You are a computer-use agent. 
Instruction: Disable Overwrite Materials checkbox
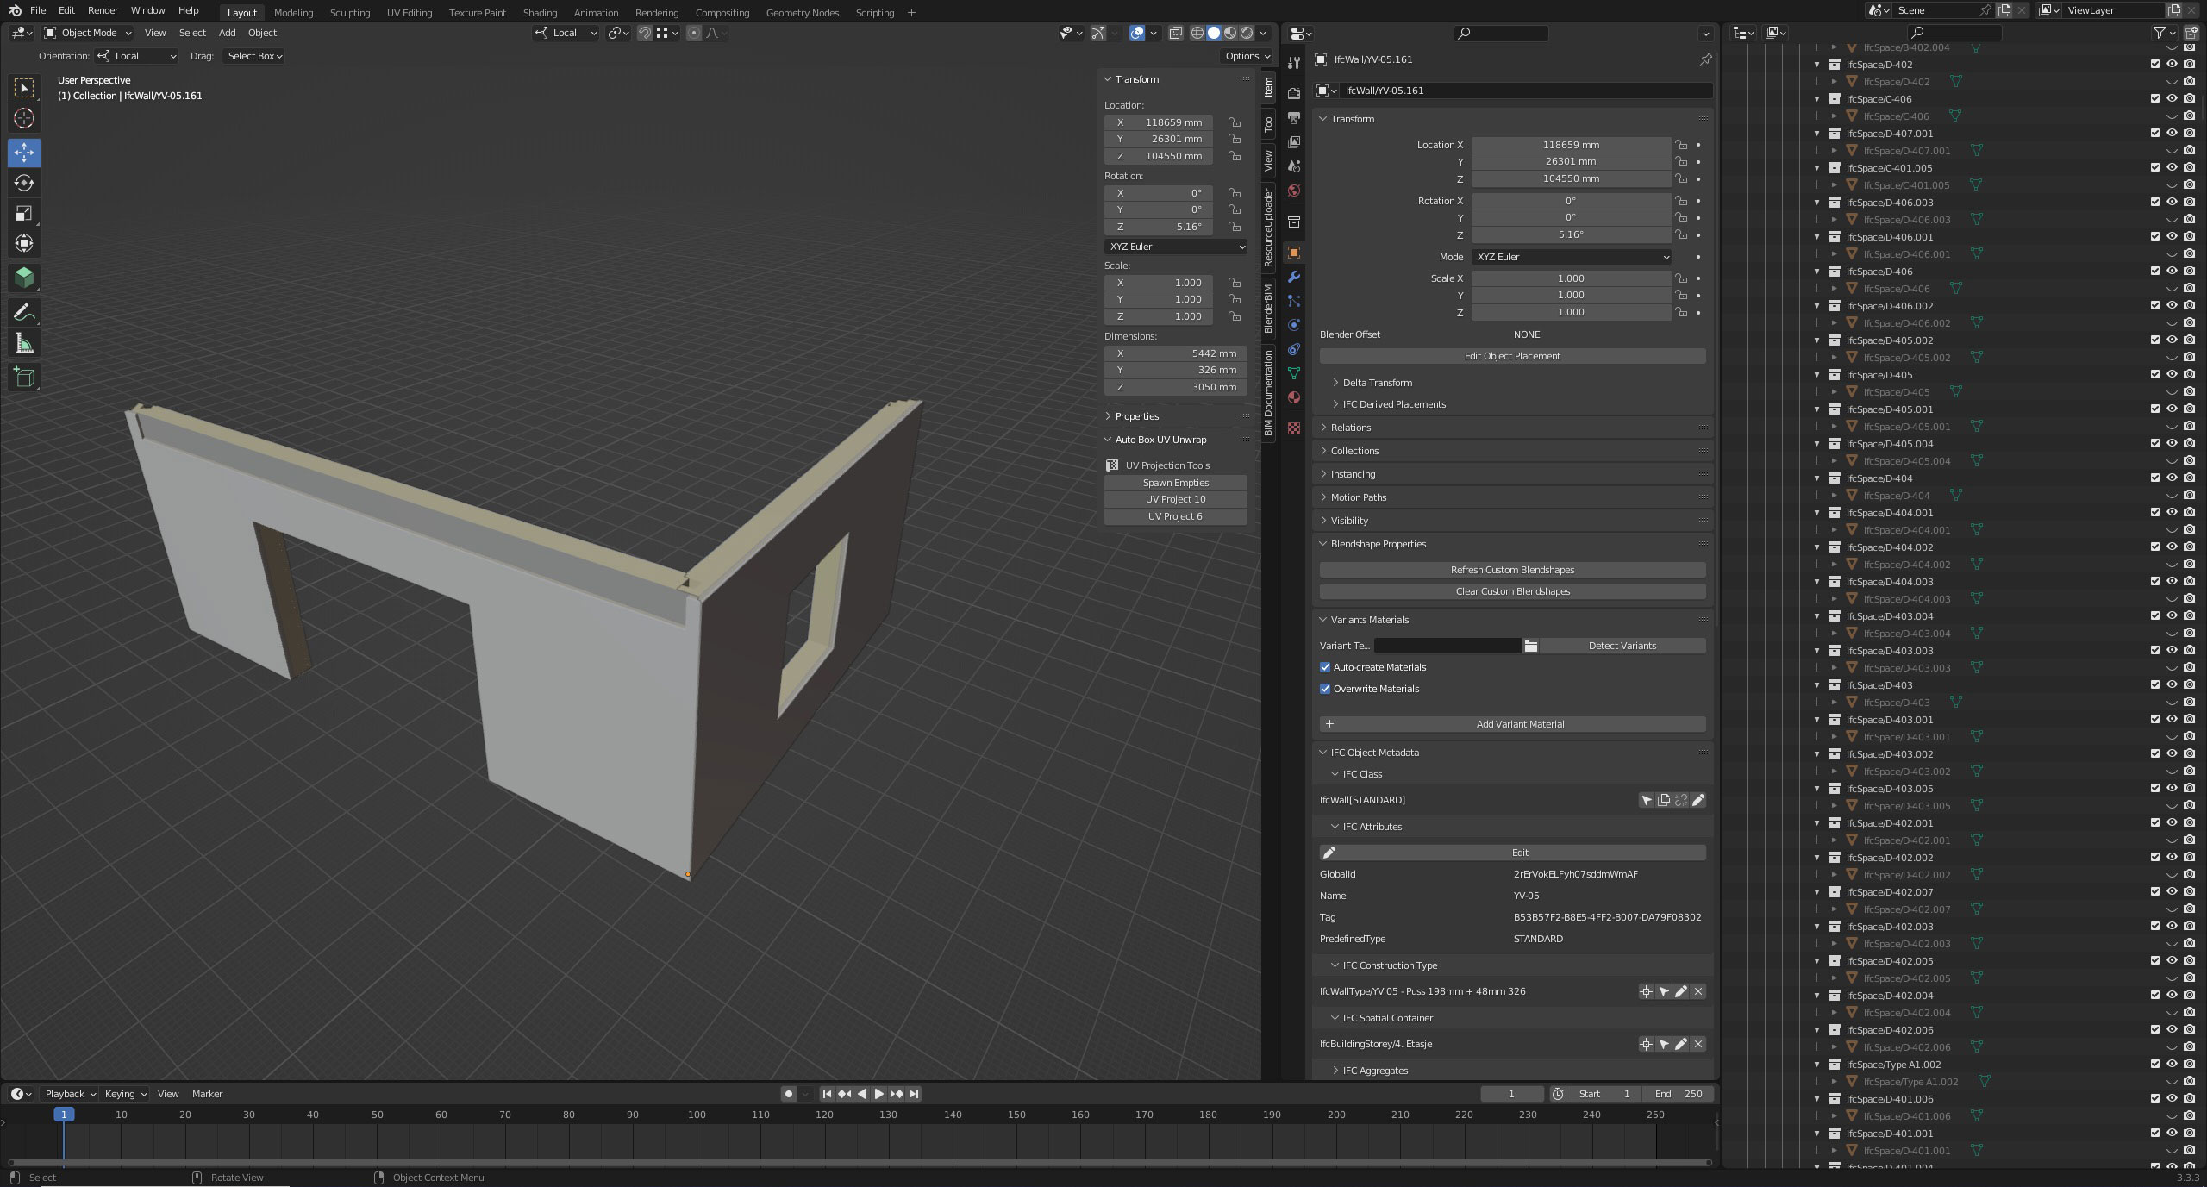(x=1325, y=689)
